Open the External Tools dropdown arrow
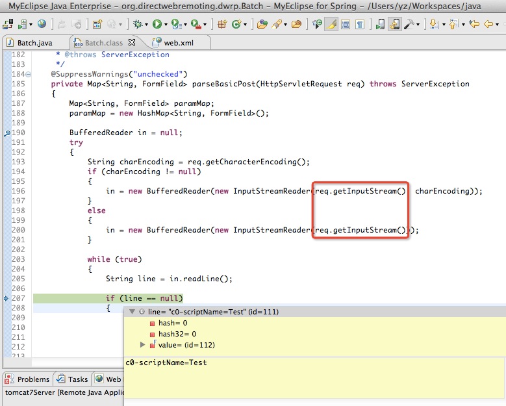 pyautogui.click(x=205, y=25)
